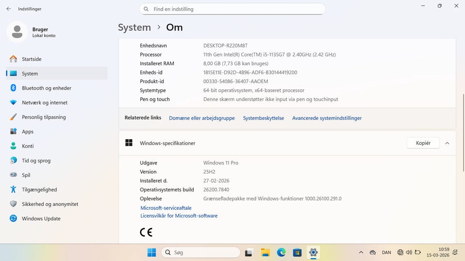The image size is (465, 261).
Task: Click Kopiér button for Windows specifications
Action: [x=423, y=143]
